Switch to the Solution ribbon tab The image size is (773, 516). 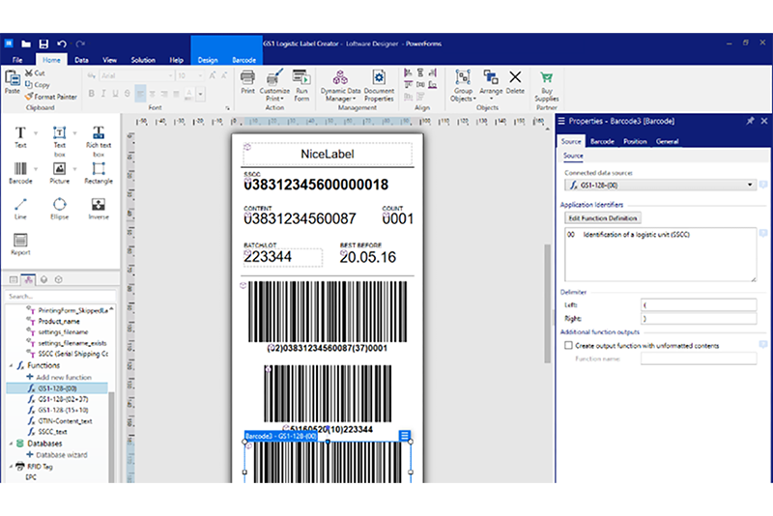[143, 60]
